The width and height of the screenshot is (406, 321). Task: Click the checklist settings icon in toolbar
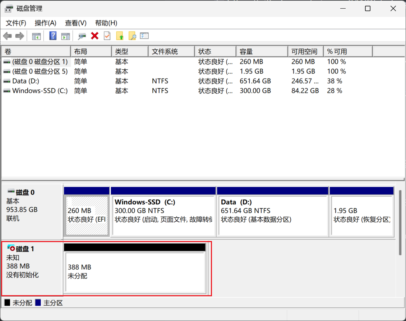click(x=144, y=36)
